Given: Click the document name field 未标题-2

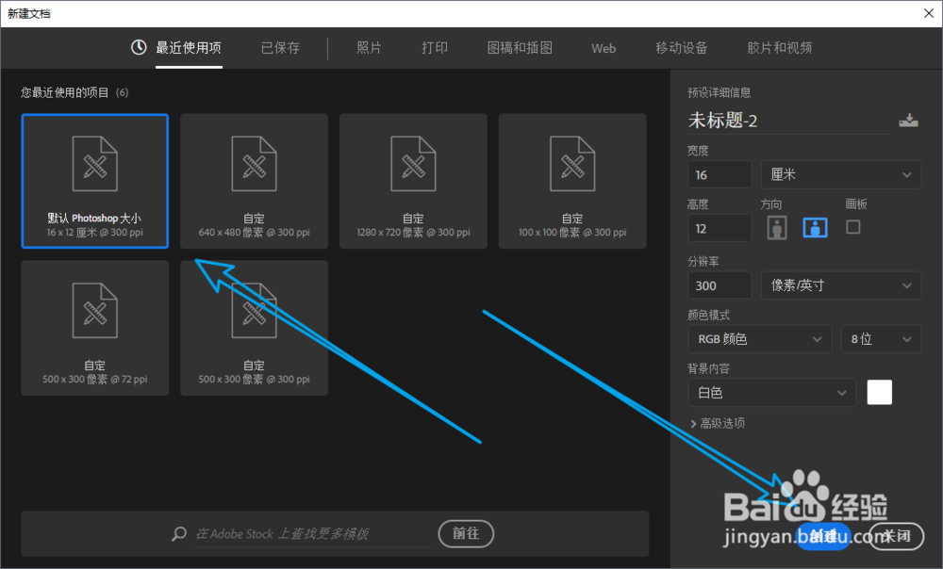Looking at the screenshot, I should pyautogui.click(x=789, y=121).
